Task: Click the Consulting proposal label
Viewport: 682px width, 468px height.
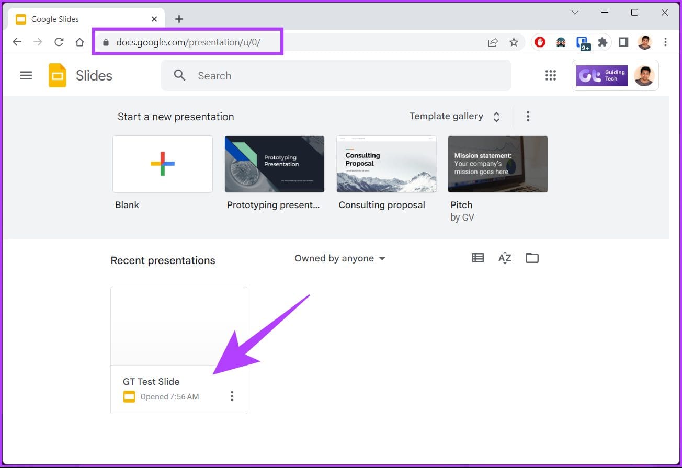Action: [x=382, y=205]
